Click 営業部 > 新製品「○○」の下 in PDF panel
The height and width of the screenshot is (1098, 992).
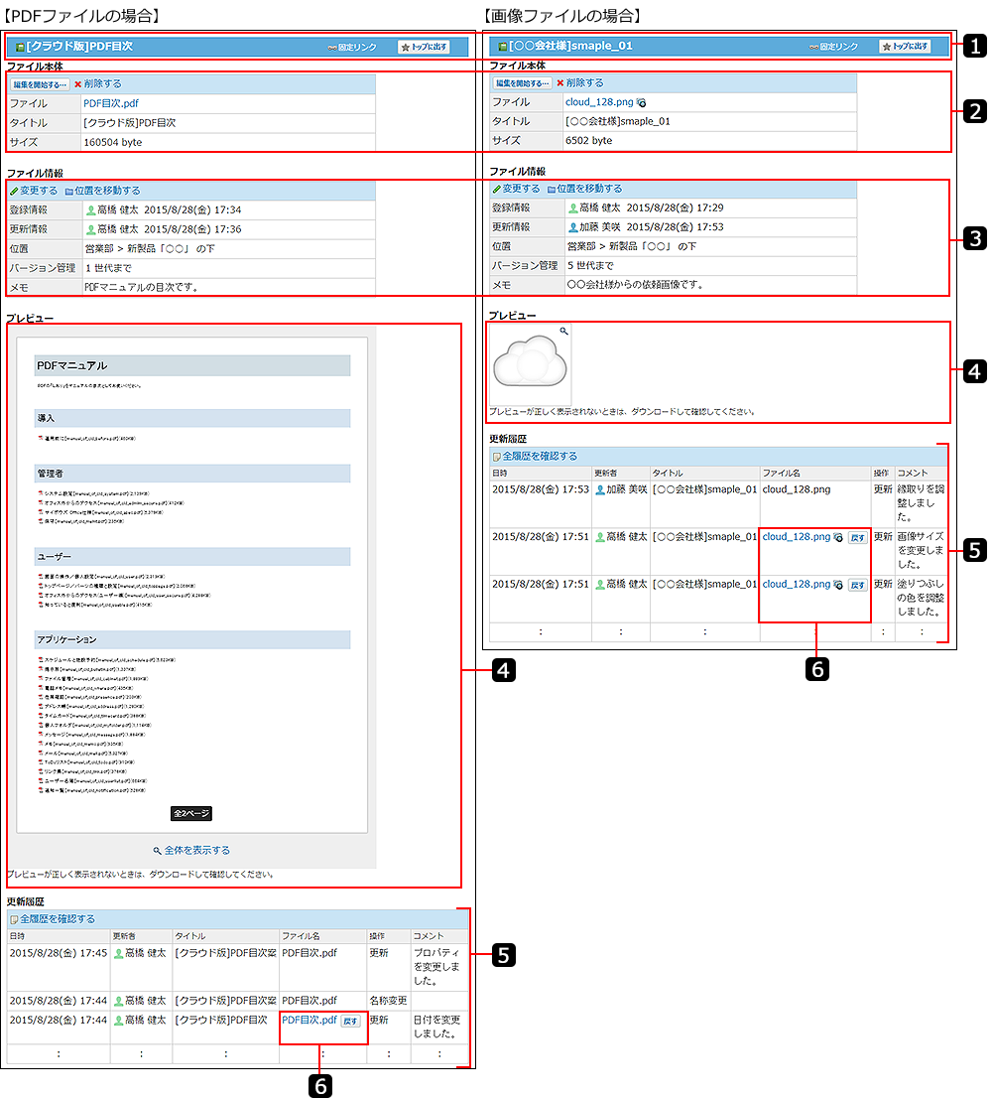click(150, 248)
